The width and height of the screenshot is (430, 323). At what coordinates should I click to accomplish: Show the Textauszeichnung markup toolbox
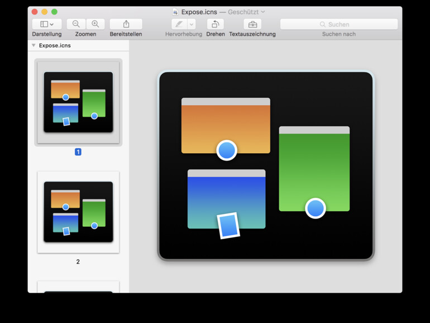tap(252, 24)
